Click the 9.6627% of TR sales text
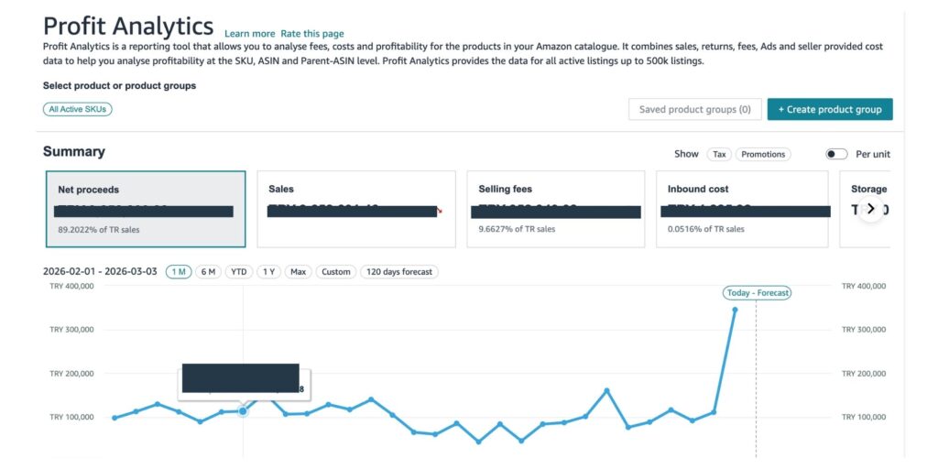938x469 pixels. (517, 228)
